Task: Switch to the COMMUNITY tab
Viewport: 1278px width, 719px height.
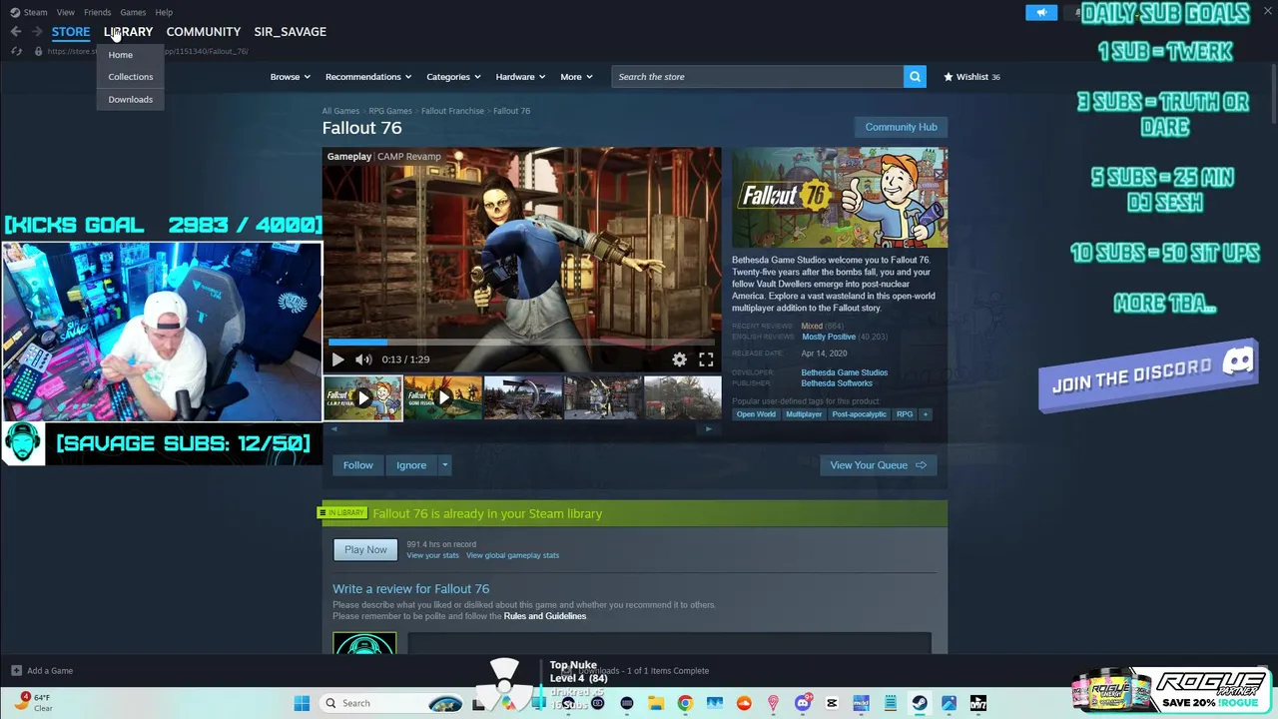Action: pyautogui.click(x=204, y=32)
